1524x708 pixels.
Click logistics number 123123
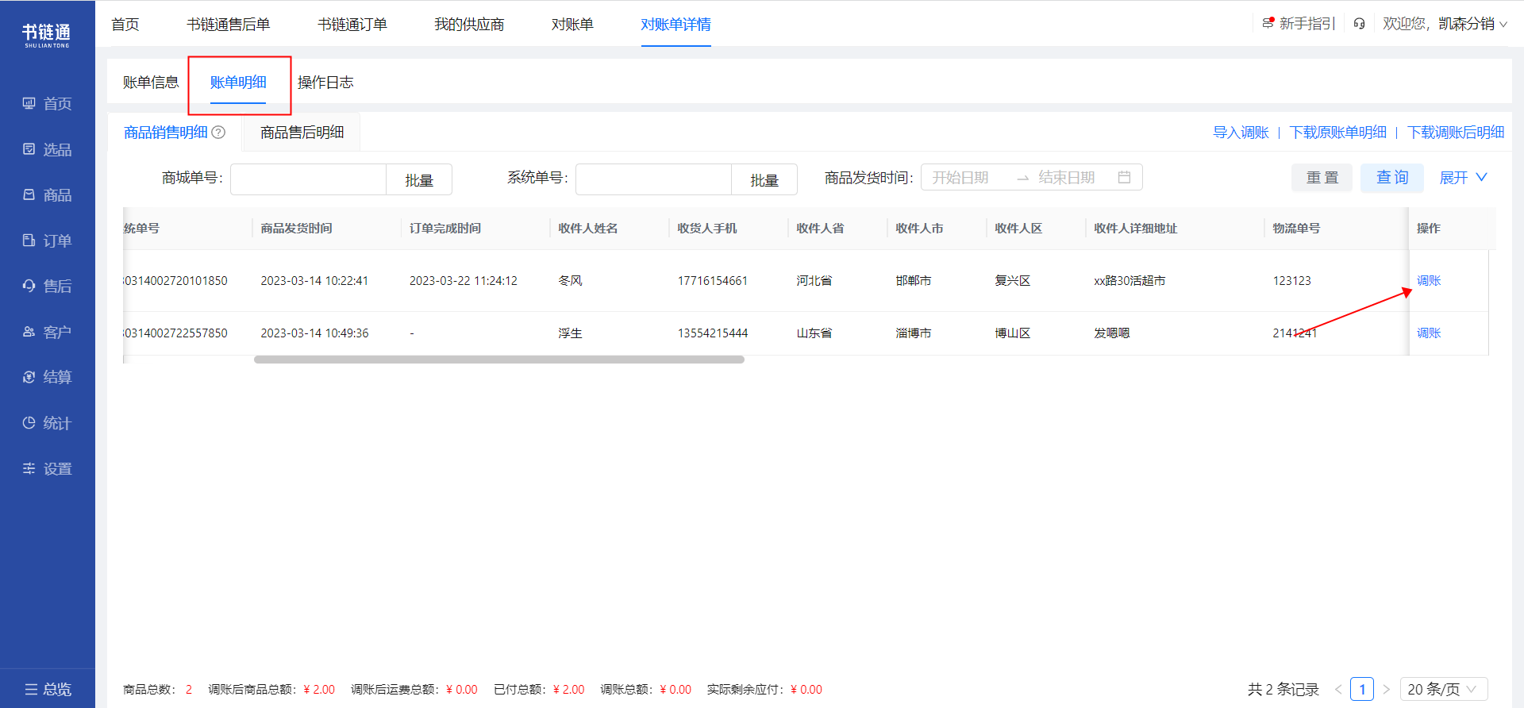(1292, 281)
